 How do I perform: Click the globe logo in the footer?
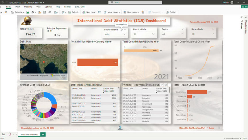point(120,128)
